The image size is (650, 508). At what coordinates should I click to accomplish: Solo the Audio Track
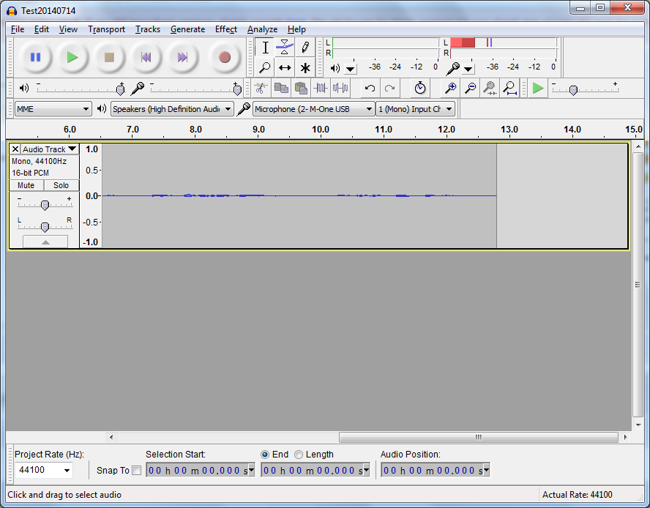(x=61, y=185)
